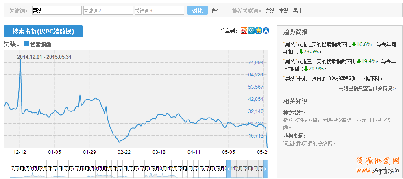Share chart to Sina Weibo
403x179 pixels.
click(244, 31)
